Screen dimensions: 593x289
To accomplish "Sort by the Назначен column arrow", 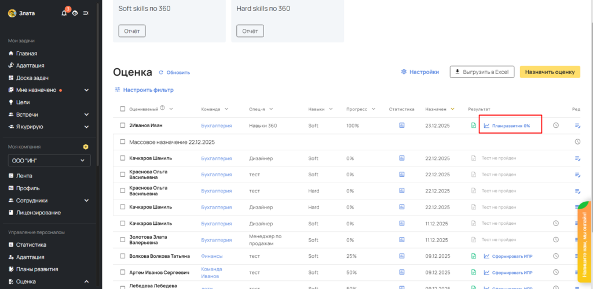I will click(x=453, y=109).
